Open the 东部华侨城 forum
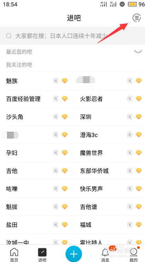Screen dimensions: 145x262 point(94,171)
